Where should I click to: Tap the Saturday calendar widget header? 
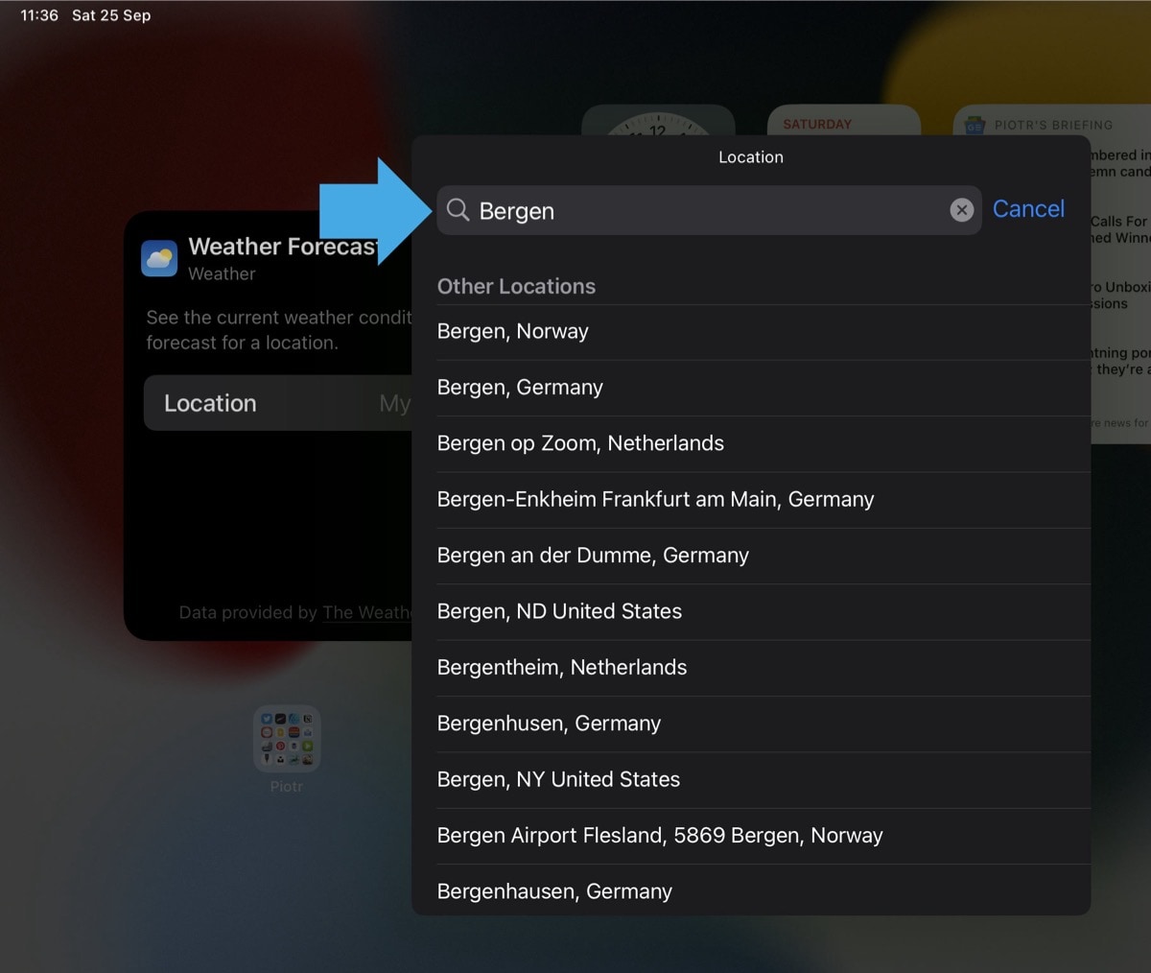(x=816, y=124)
